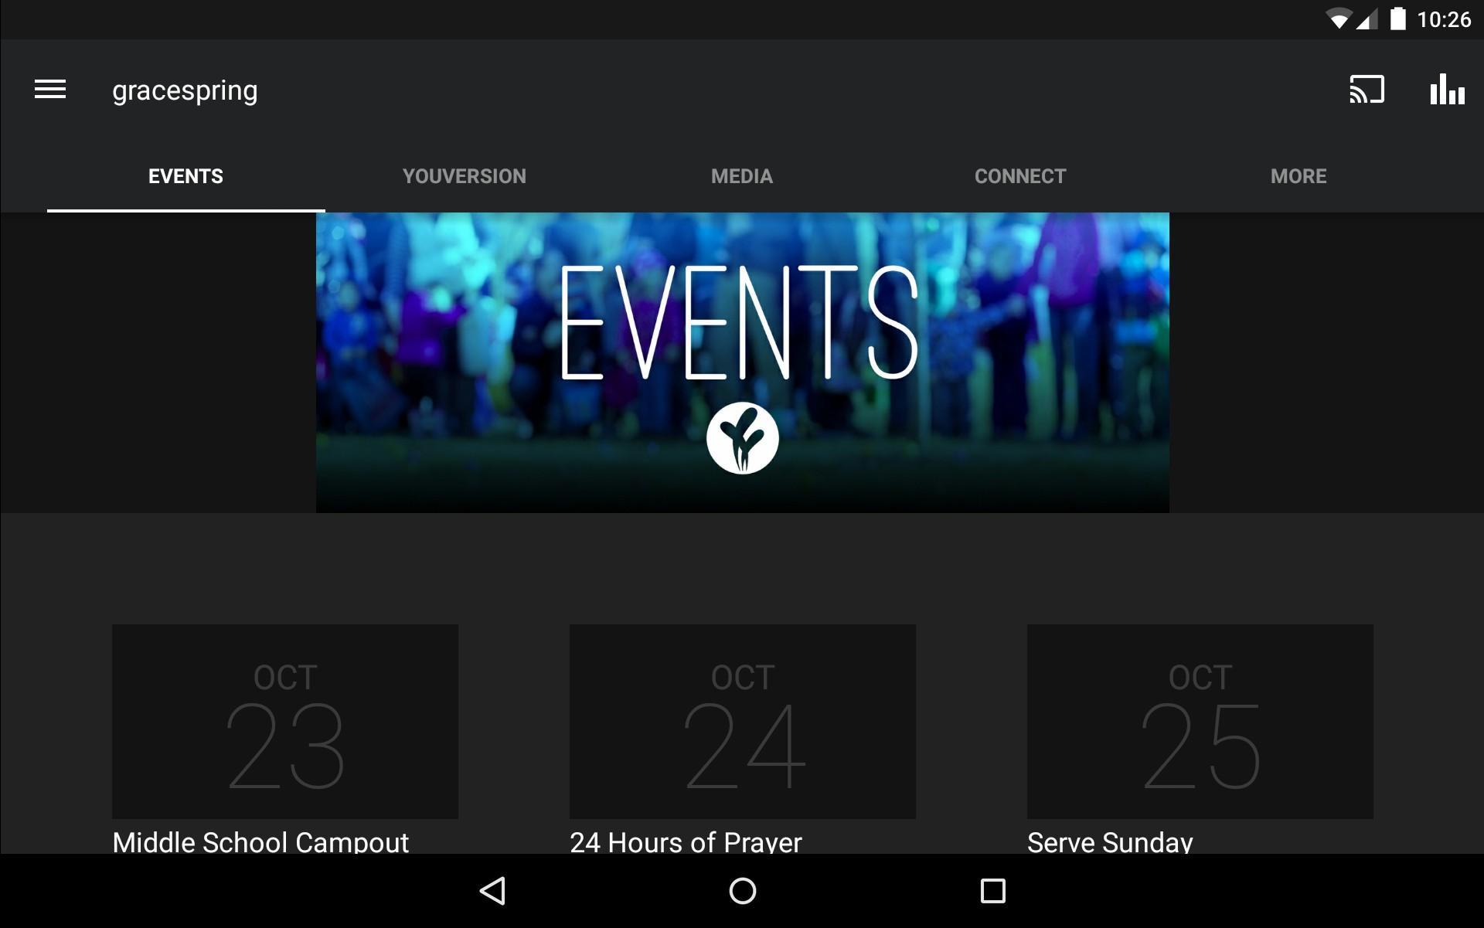This screenshot has height=928, width=1484.
Task: Tap the EVENTS banner image
Action: coord(742,362)
